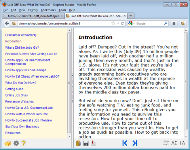The width and height of the screenshot is (190, 150).
Task: Click the Firefox logo in title bar
Action: (4, 4)
